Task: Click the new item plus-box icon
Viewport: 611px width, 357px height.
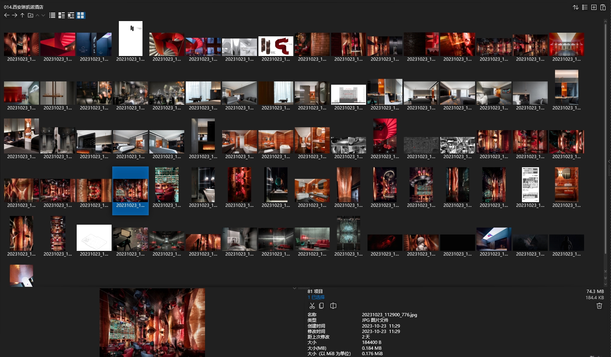Action: coord(594,7)
